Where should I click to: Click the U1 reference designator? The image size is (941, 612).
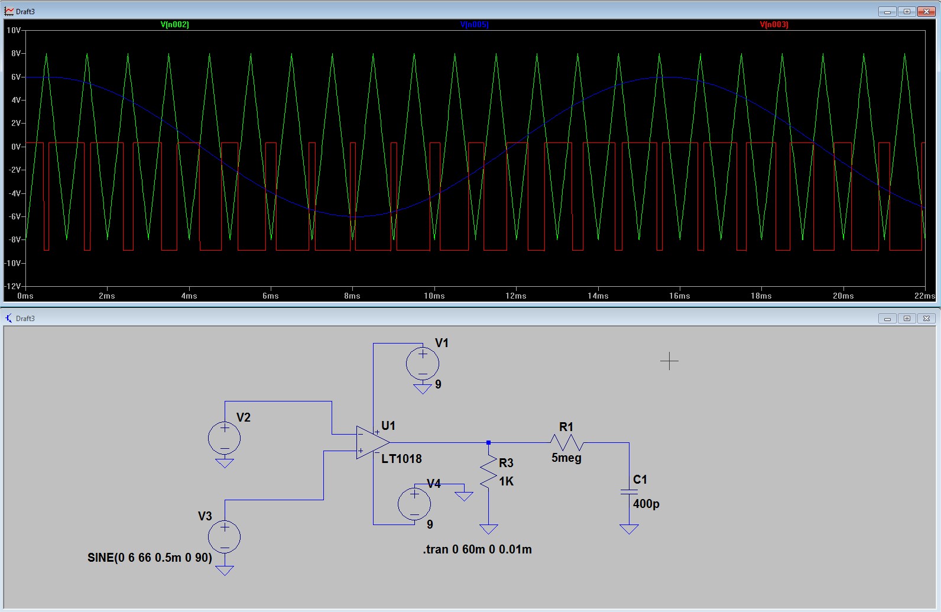(x=388, y=426)
